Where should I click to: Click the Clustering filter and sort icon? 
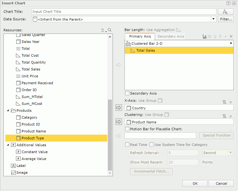pyautogui.click(x=224, y=116)
